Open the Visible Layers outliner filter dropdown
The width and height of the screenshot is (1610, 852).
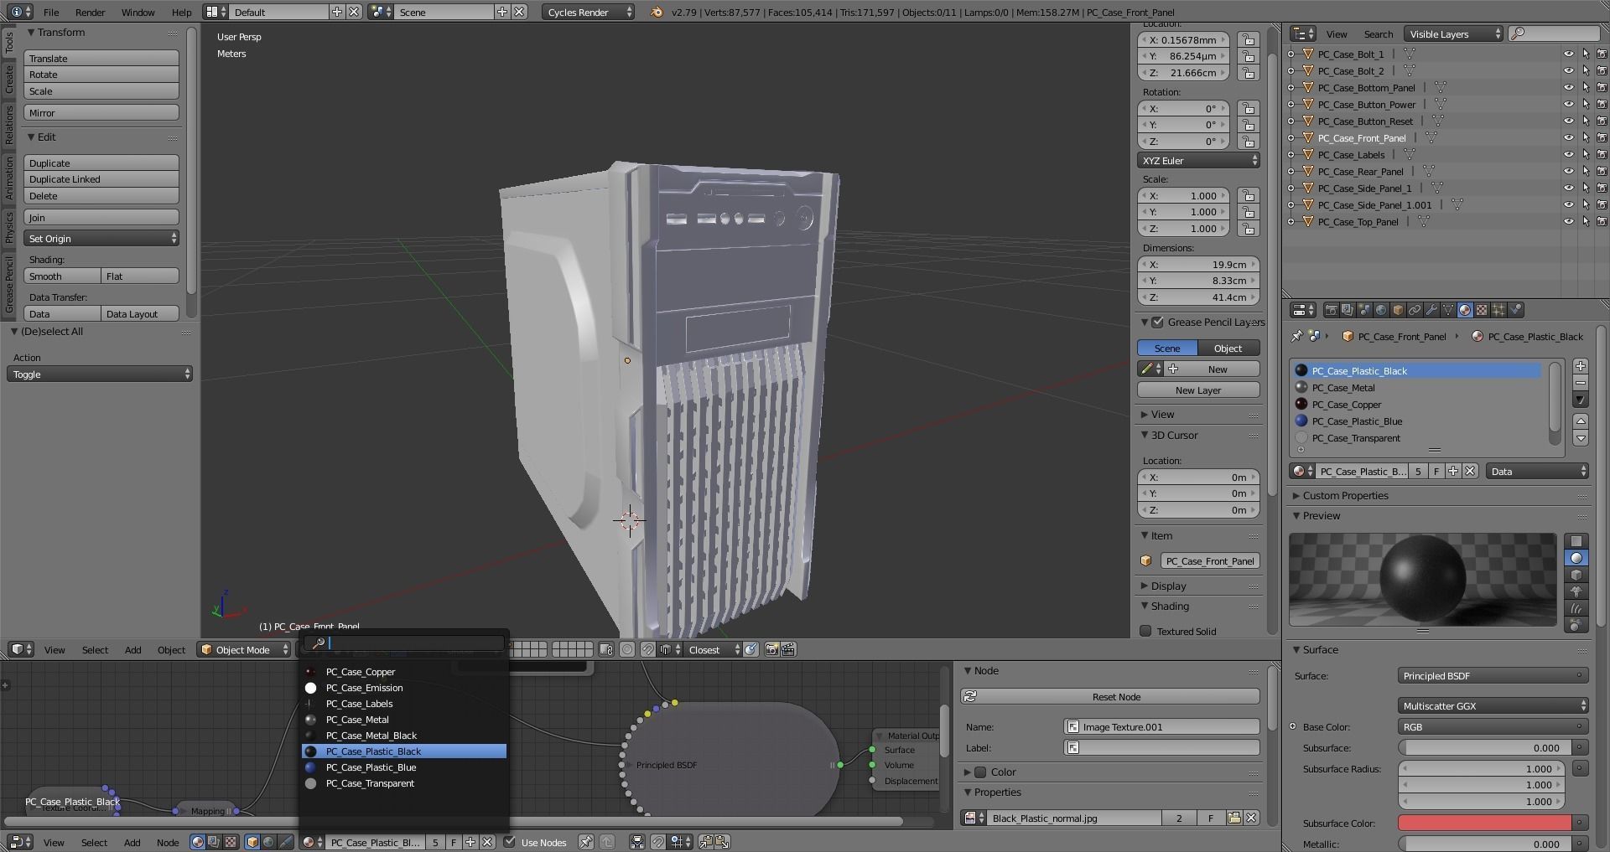pos(1454,34)
